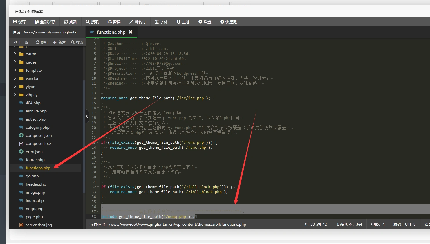Open footer.php in the file tree
Screen dimensions: 430x244
pos(35,160)
